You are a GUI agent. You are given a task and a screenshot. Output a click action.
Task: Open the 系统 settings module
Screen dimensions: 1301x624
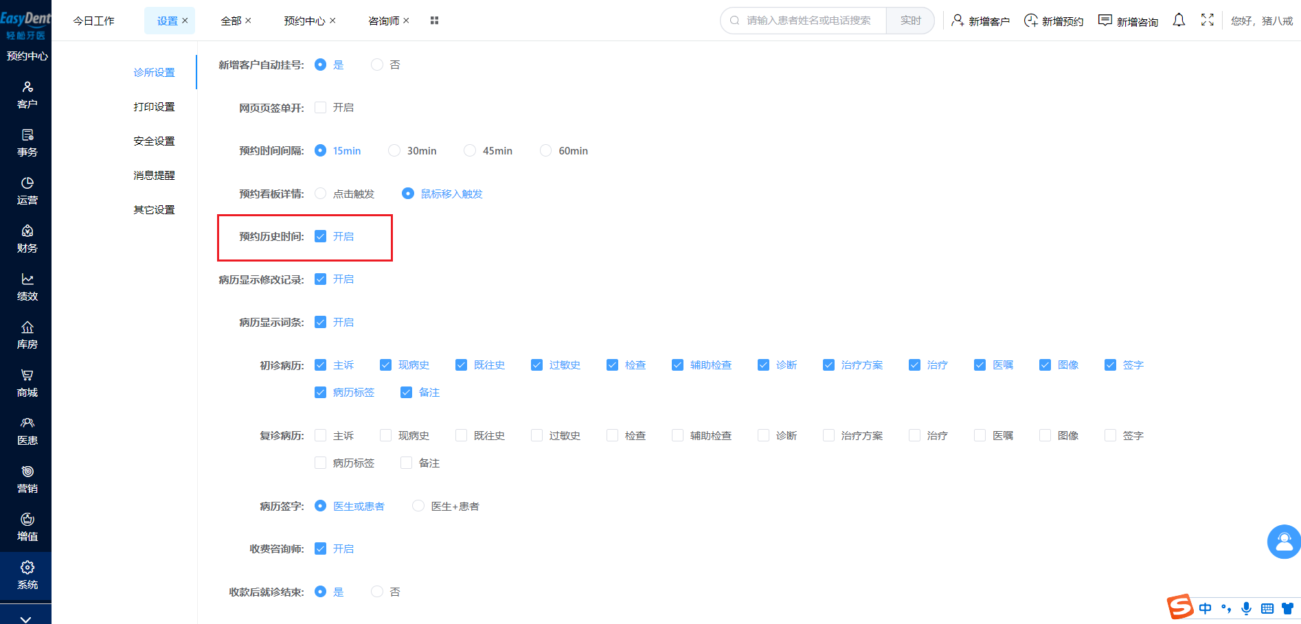click(x=27, y=575)
